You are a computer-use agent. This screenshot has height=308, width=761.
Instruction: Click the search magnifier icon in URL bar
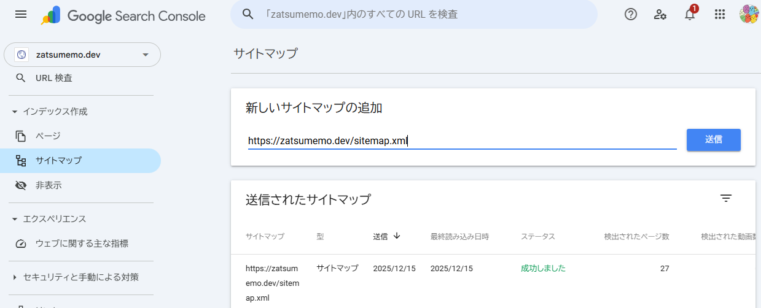tap(248, 14)
